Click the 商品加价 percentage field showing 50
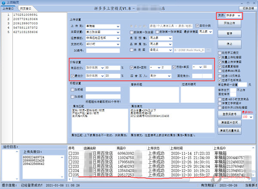The height and width of the screenshot is (189, 258). 113,68
